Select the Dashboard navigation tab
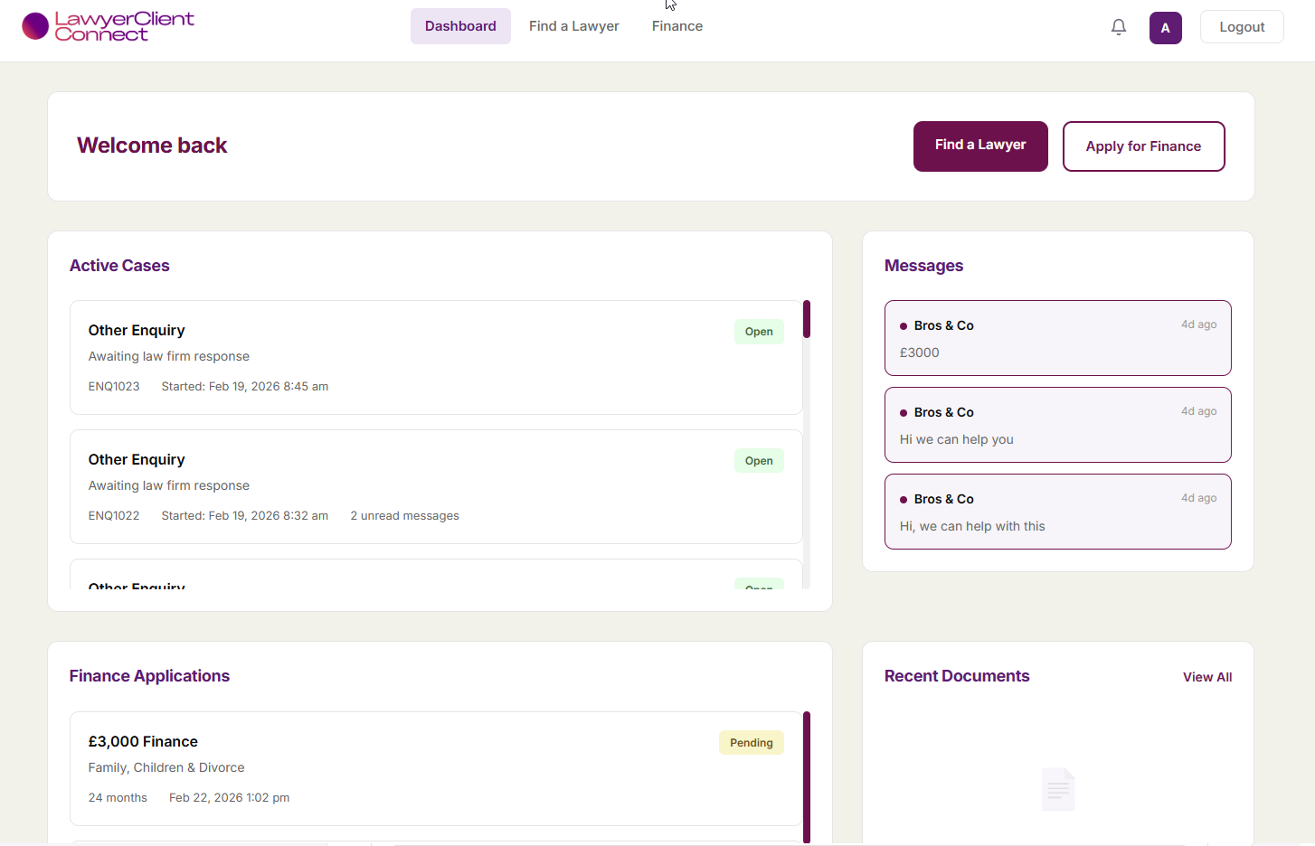This screenshot has width=1315, height=846. [x=460, y=25]
